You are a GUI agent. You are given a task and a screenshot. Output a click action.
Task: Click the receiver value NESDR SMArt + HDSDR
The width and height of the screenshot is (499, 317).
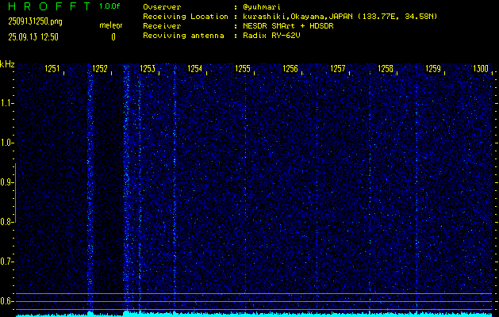click(x=288, y=26)
